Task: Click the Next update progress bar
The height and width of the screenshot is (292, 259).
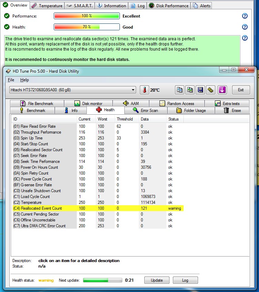Action: click(103, 280)
